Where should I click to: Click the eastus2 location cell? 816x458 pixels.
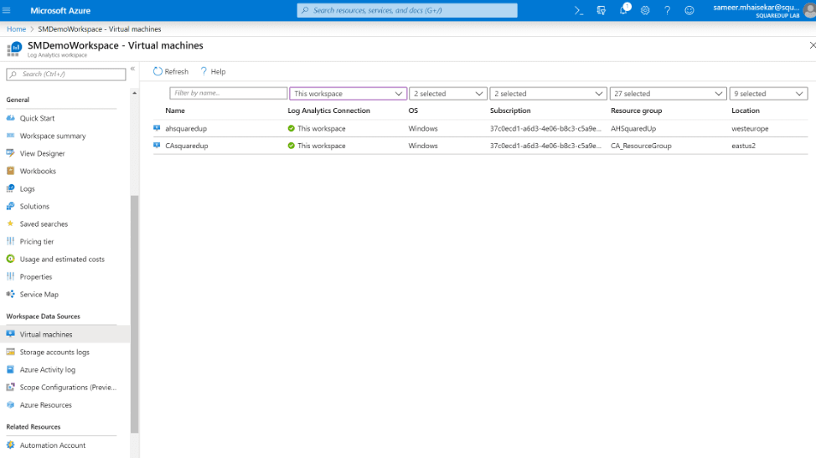tap(743, 146)
